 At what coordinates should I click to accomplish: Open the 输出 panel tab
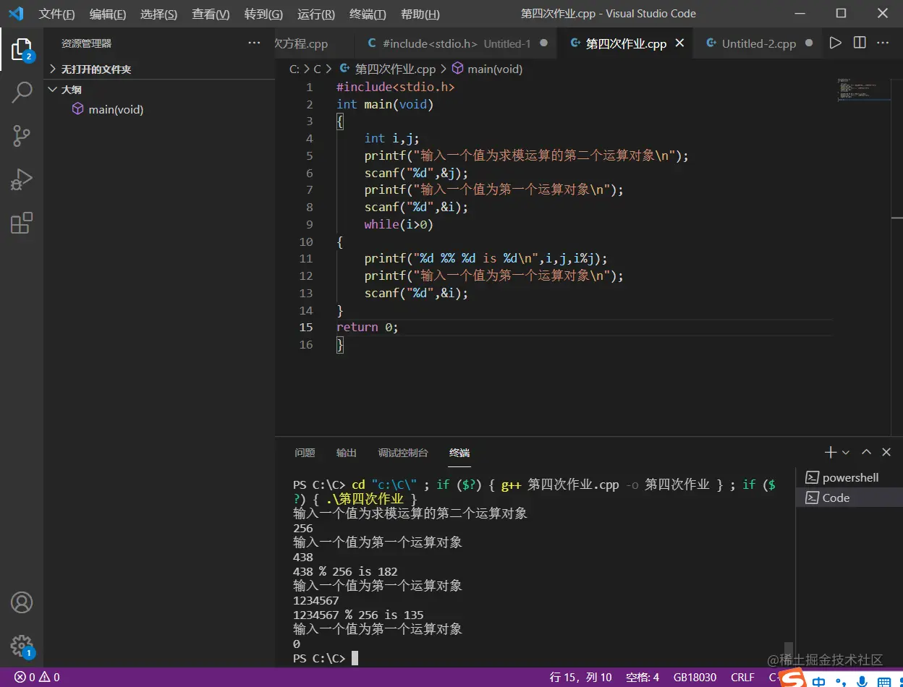click(x=347, y=453)
